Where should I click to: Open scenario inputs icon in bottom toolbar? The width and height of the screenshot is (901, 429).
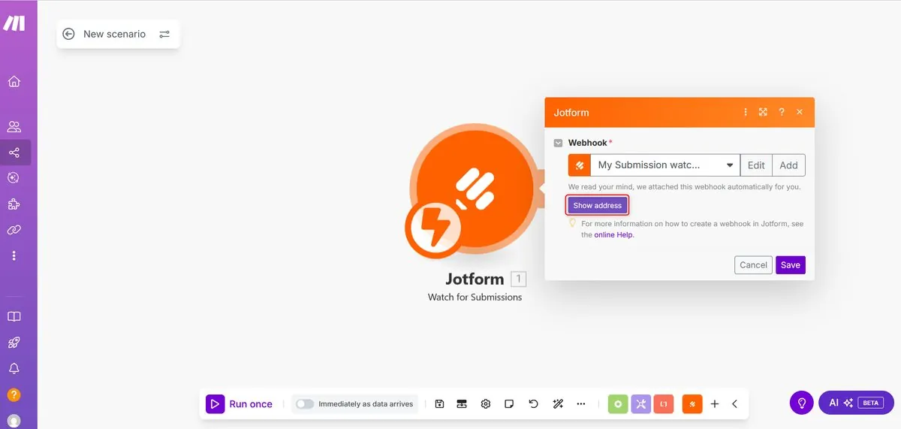[x=463, y=403]
